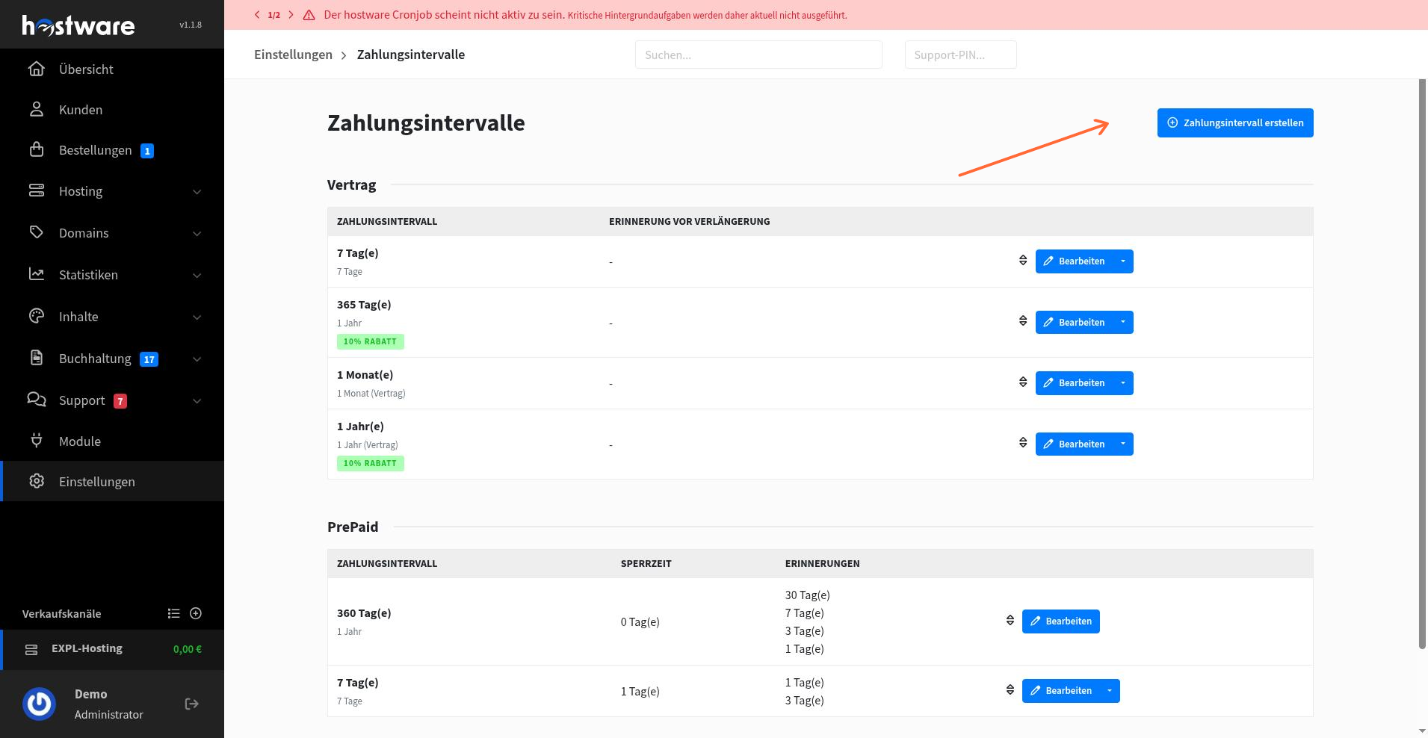Viewport: 1428px width, 738px height.
Task: Open dropdown arrow beside Bearbeiten for 1 Monat(e)
Action: (1123, 383)
